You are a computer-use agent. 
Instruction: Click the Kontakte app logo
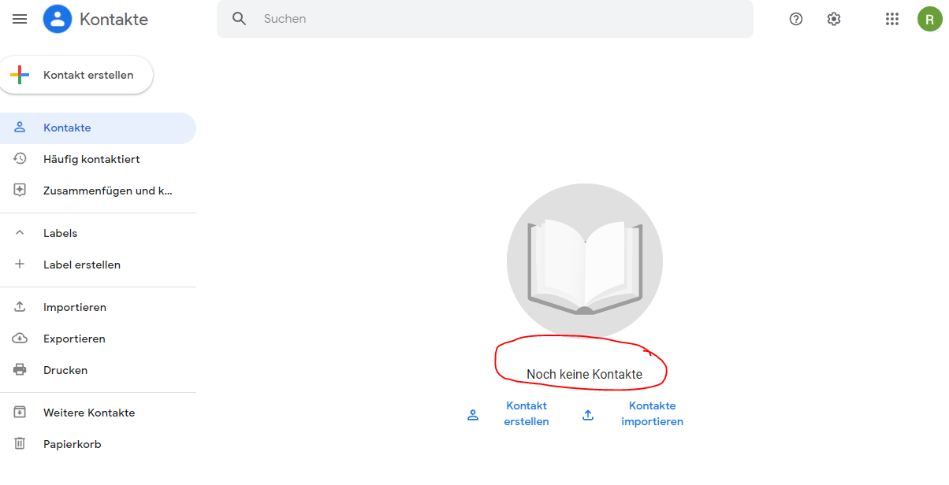[58, 19]
